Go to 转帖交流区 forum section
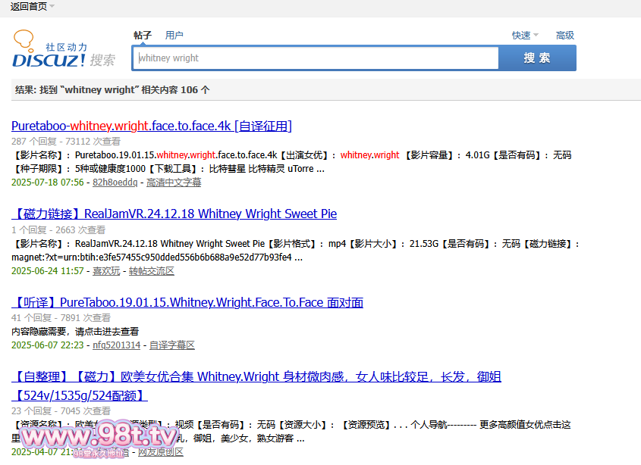 pos(152,271)
